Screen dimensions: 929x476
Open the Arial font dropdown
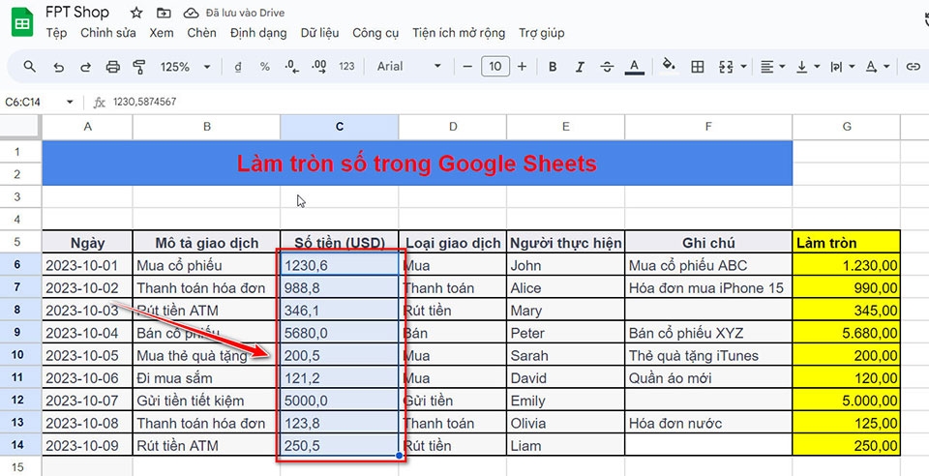[x=408, y=67]
